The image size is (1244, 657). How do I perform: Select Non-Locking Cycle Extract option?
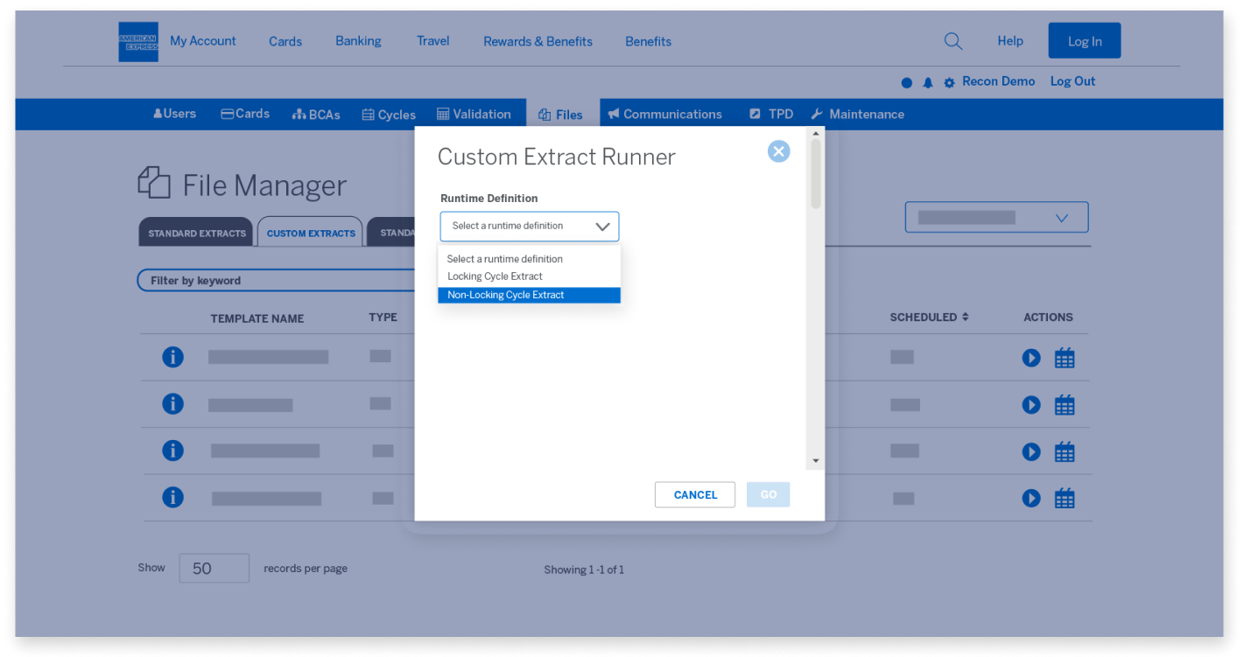(x=504, y=295)
